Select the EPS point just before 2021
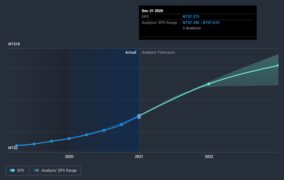The image size is (284, 180). [x=121, y=125]
